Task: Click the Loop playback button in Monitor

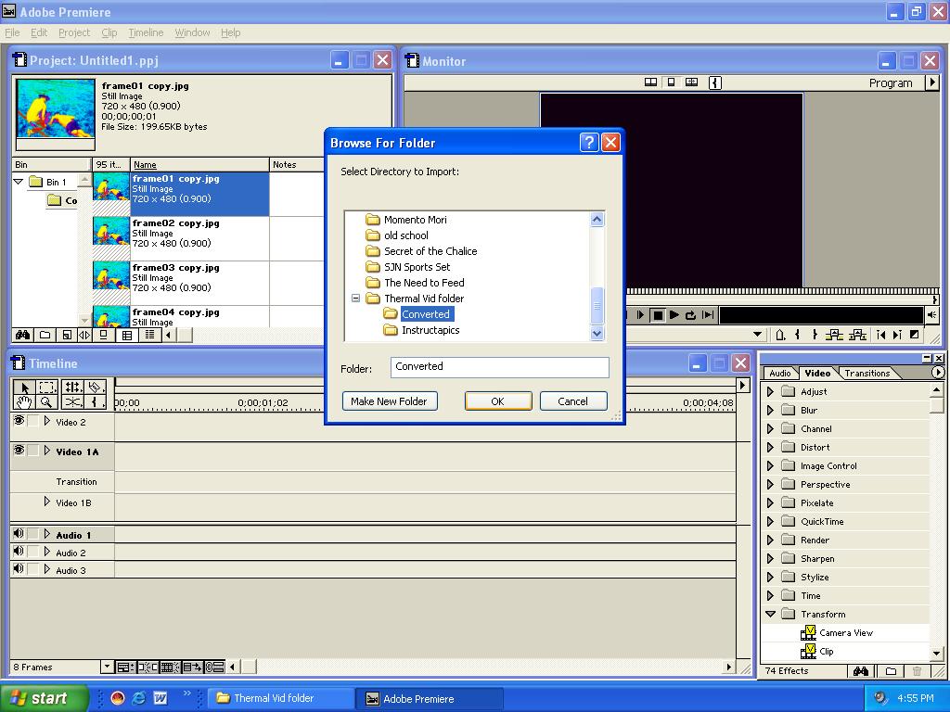Action: 690,315
